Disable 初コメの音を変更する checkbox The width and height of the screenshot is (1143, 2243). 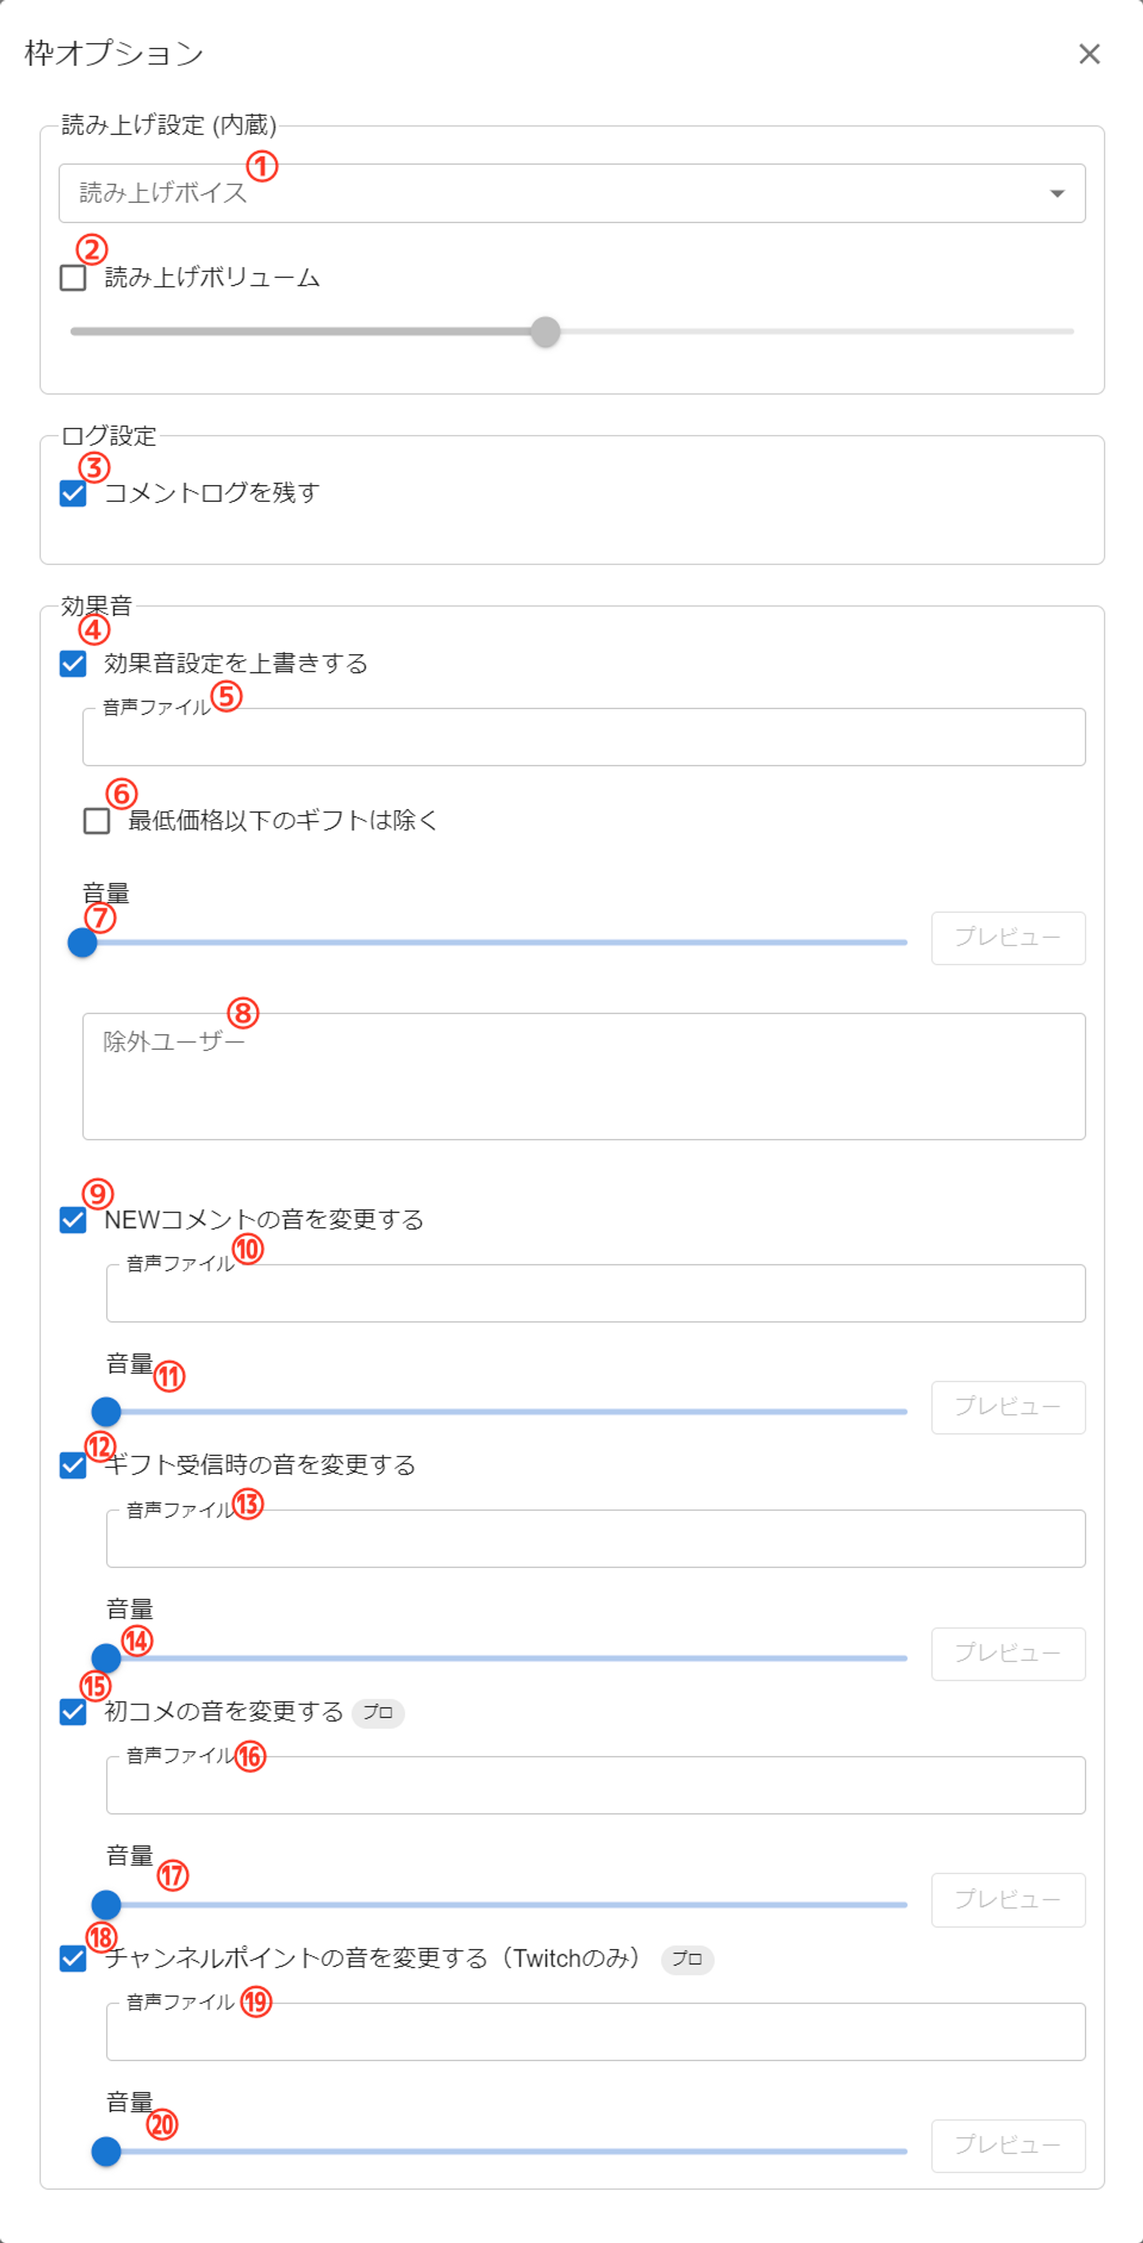[73, 1712]
